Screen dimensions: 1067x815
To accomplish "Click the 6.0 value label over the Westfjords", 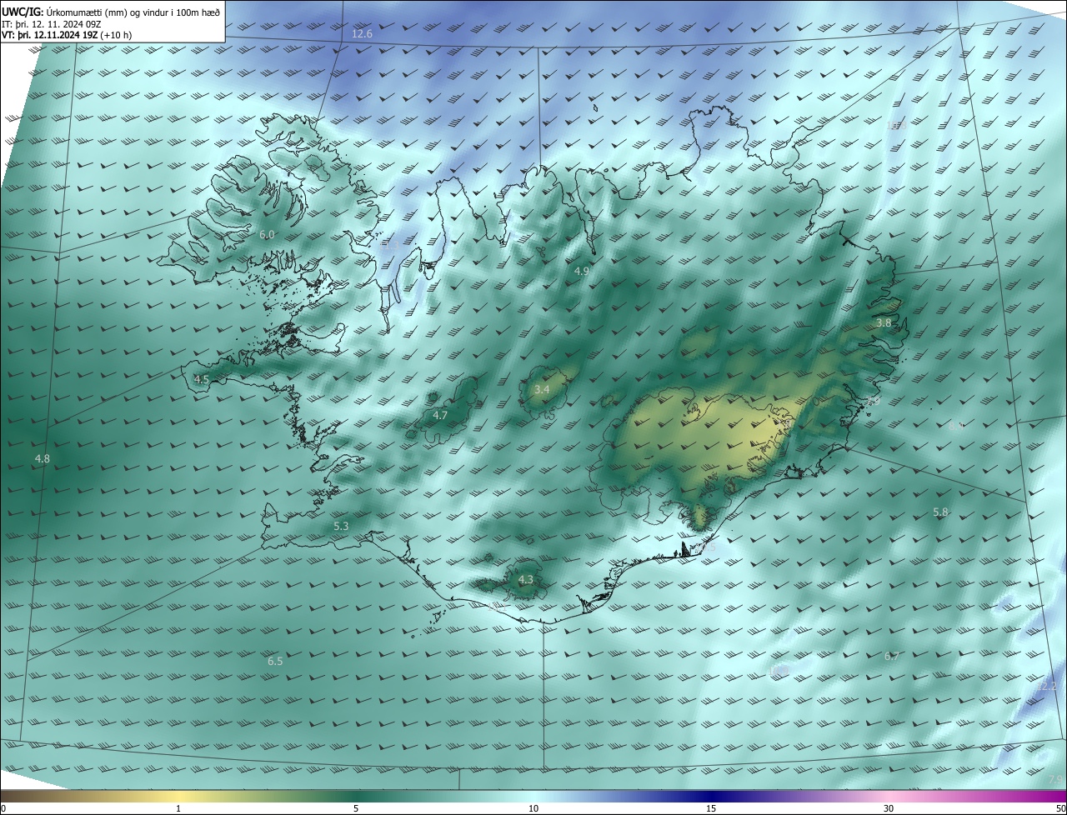I will (x=267, y=235).
